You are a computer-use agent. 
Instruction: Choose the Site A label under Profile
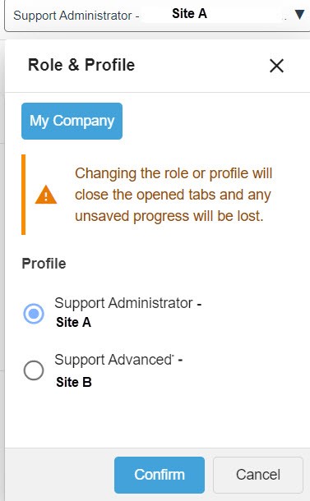pyautogui.click(x=73, y=322)
